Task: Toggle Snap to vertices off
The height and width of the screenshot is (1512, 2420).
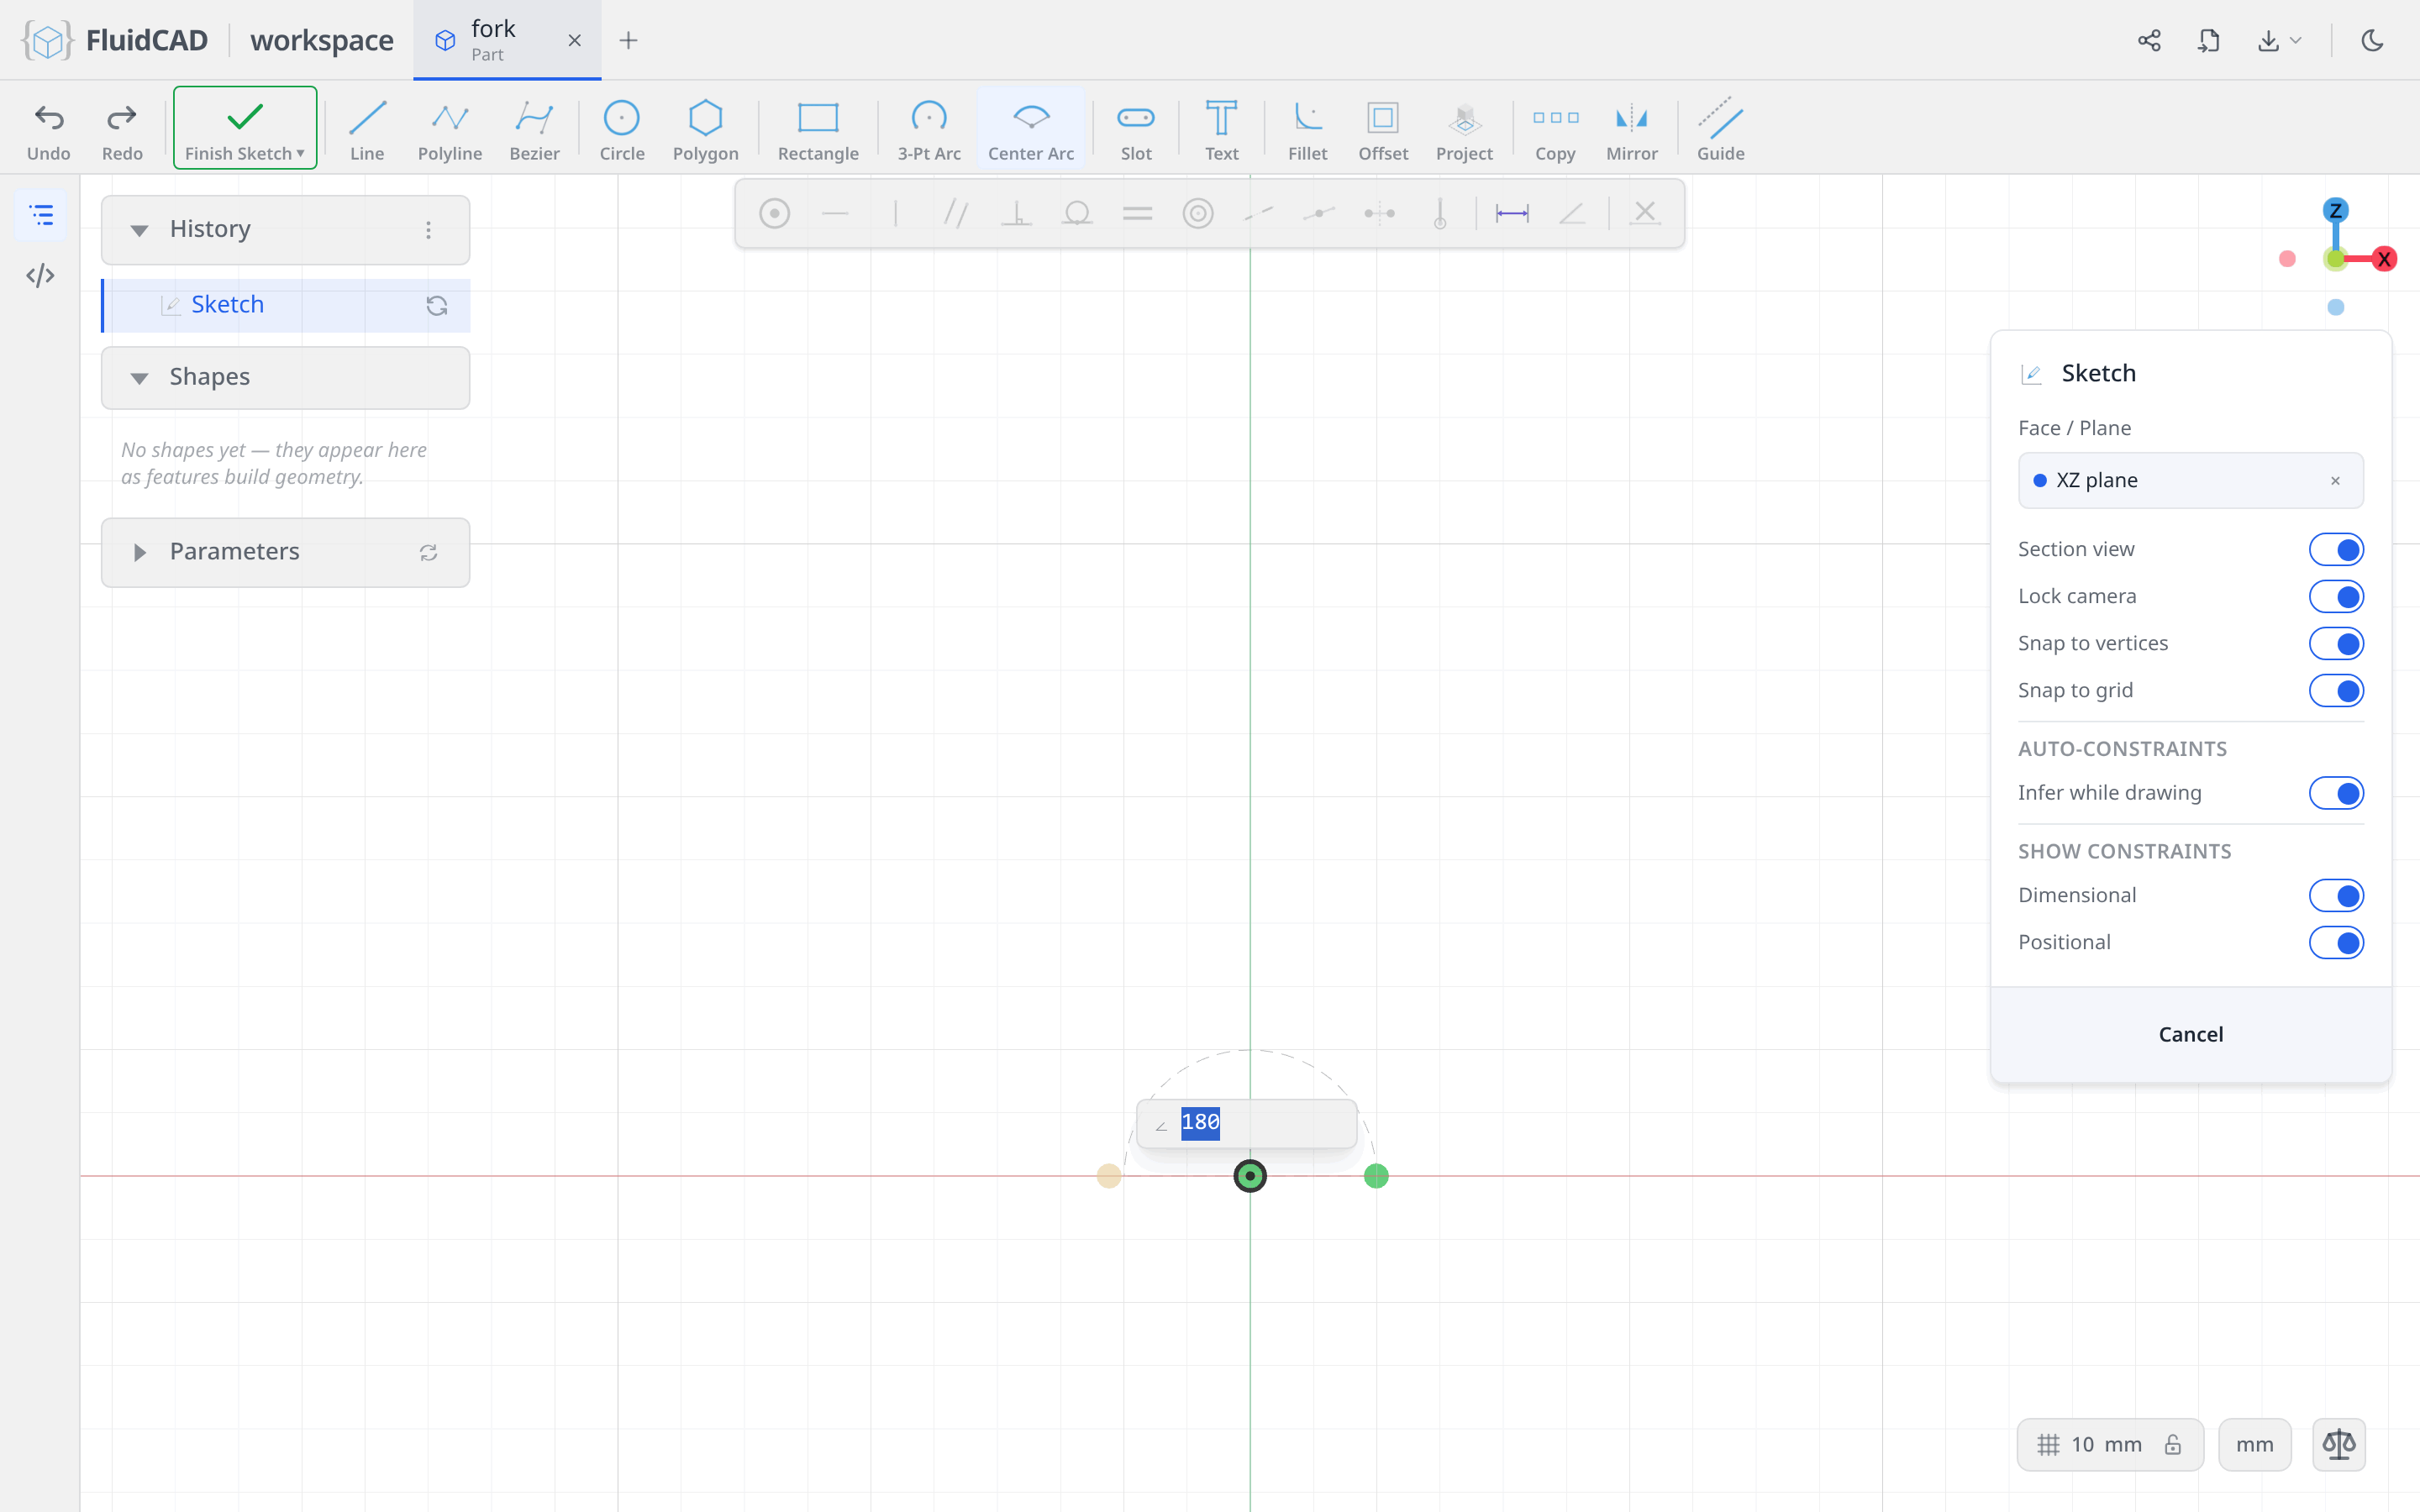Action: tap(2335, 643)
